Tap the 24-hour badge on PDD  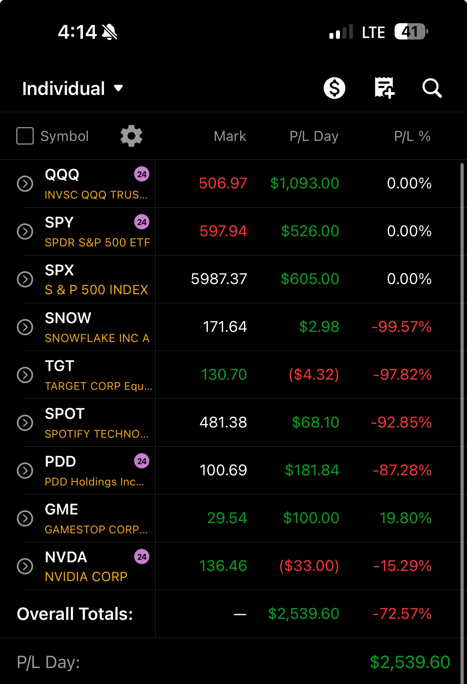(x=142, y=461)
